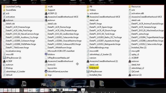The height and width of the screenshot is (93, 166).
Task: Select Installed_files (2) entry
Action: (x=139, y=48)
